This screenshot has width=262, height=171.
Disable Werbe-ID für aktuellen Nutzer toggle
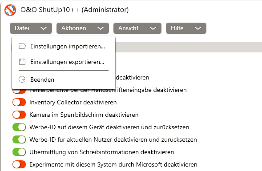(19, 139)
